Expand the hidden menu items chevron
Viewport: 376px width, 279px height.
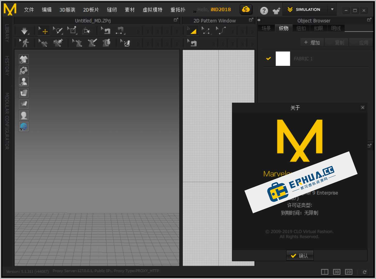pyautogui.click(x=194, y=11)
